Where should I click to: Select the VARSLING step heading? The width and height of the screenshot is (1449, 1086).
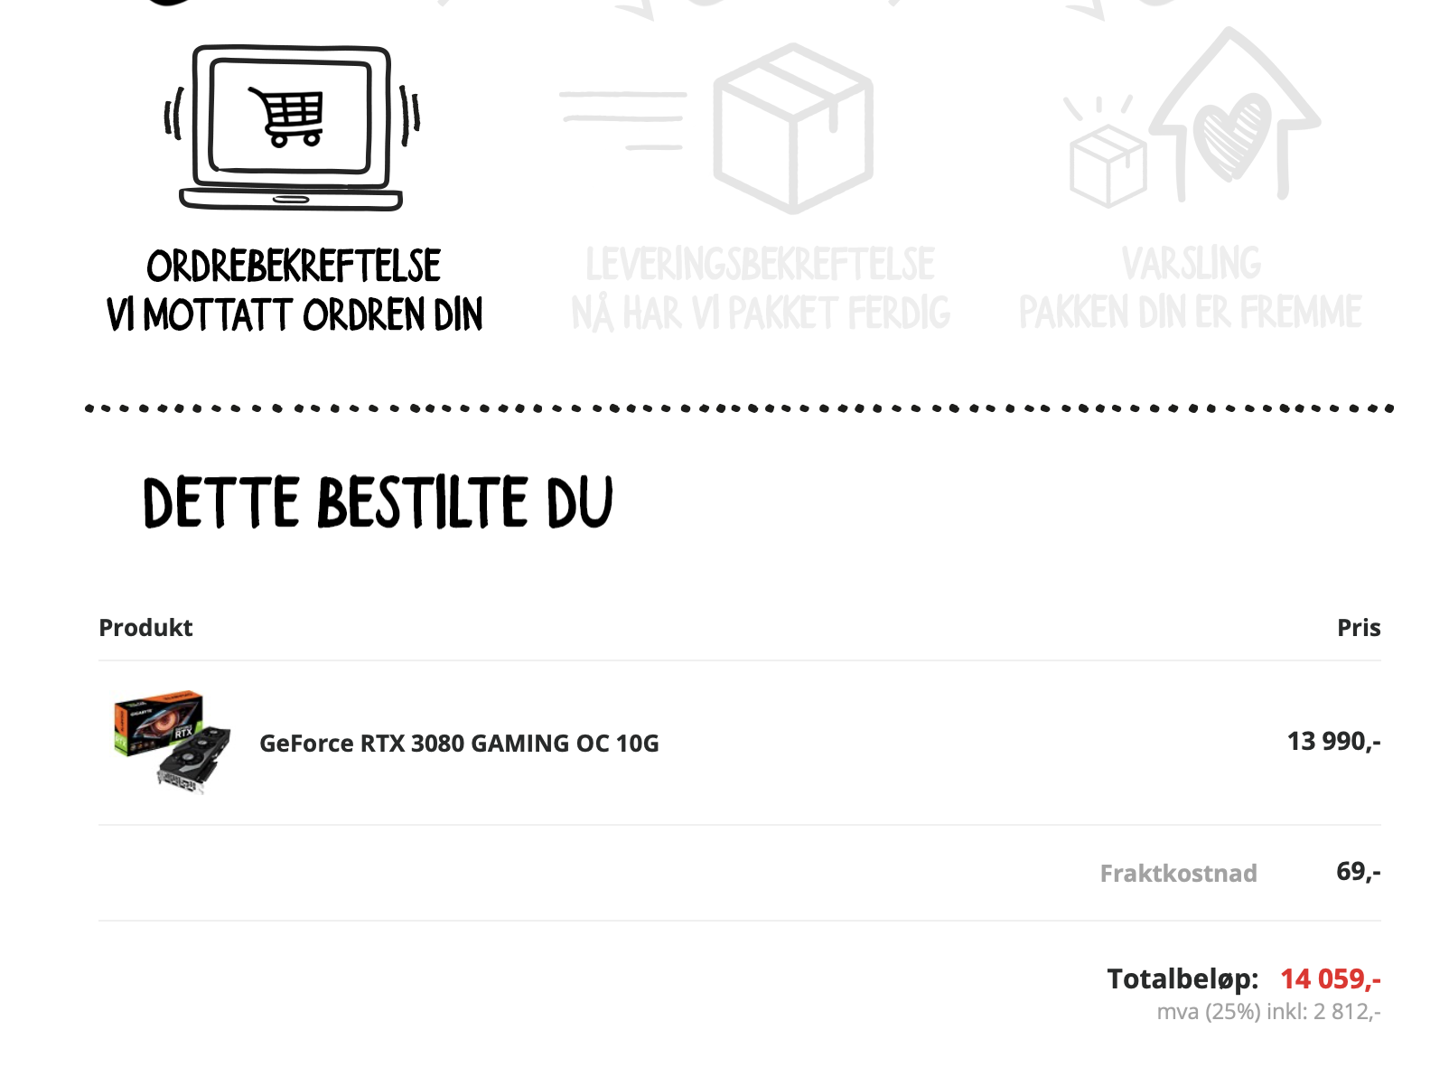pyautogui.click(x=1191, y=264)
